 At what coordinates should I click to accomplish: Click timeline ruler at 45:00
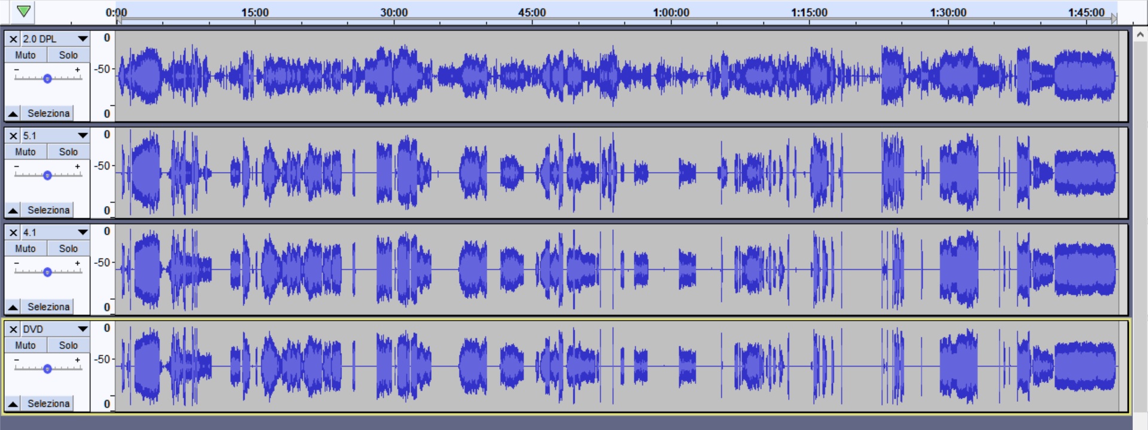tap(532, 13)
